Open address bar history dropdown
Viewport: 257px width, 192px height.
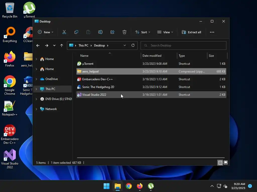125,45
